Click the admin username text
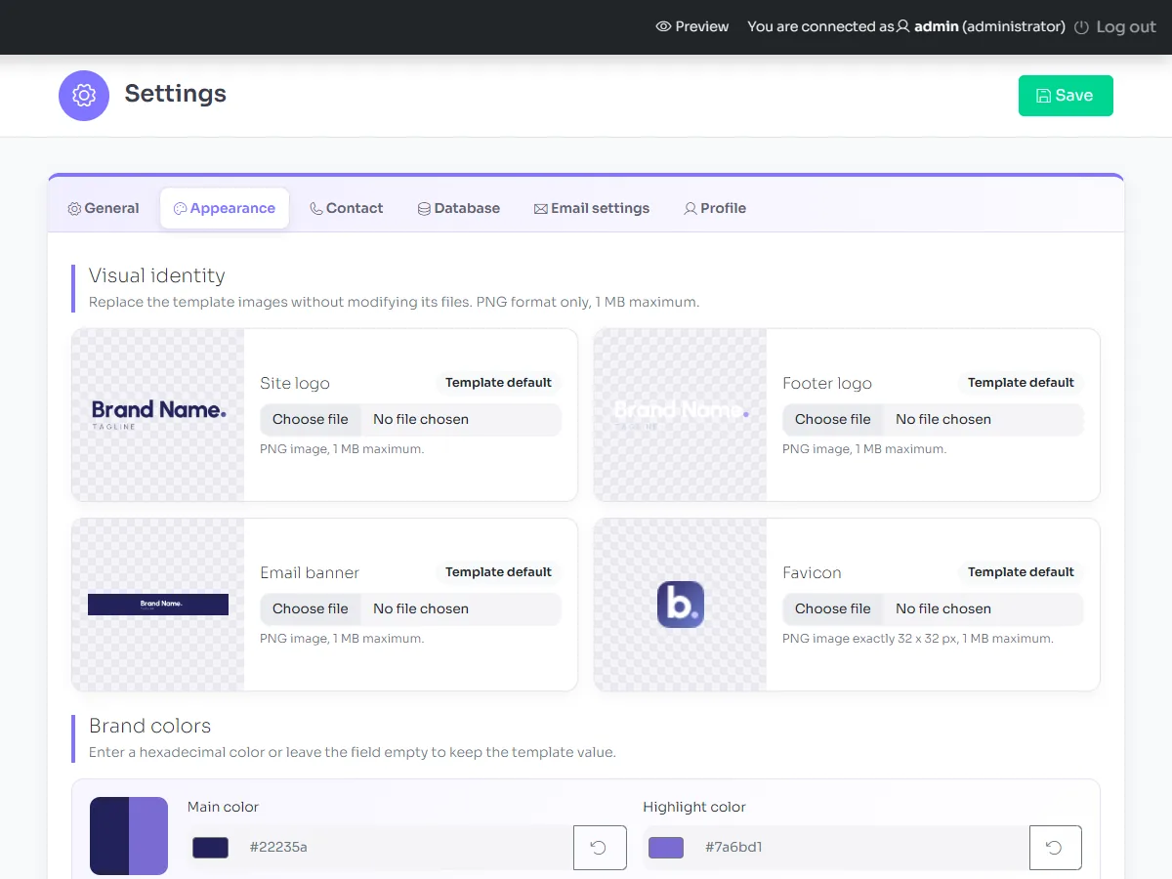 (937, 26)
